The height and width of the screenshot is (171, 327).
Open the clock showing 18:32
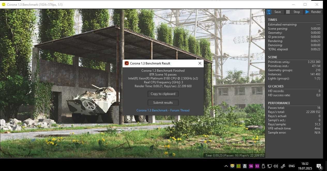pos(305,166)
